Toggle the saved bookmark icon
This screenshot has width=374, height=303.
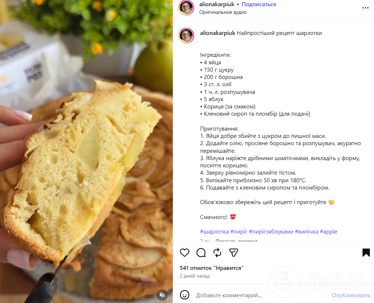[x=366, y=252]
